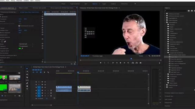Select the Track Select Forward tool

(x=27, y=71)
